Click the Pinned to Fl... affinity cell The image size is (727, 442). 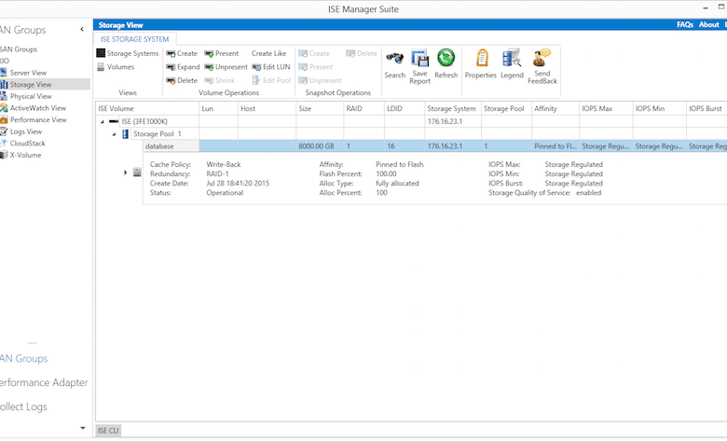(x=556, y=146)
